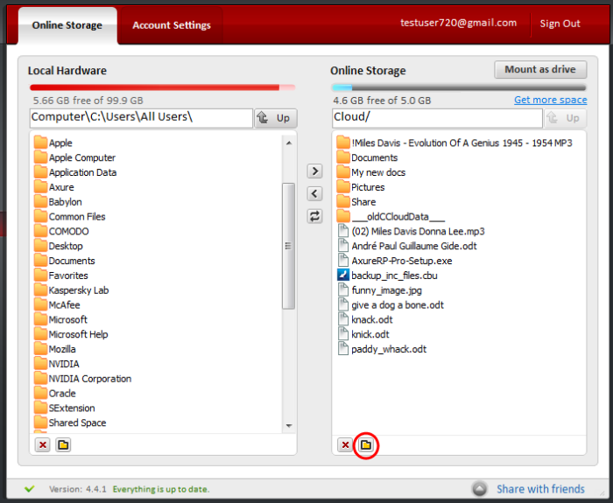The height and width of the screenshot is (503, 613).
Task: Click the My new docs folder icon
Action: (x=343, y=172)
